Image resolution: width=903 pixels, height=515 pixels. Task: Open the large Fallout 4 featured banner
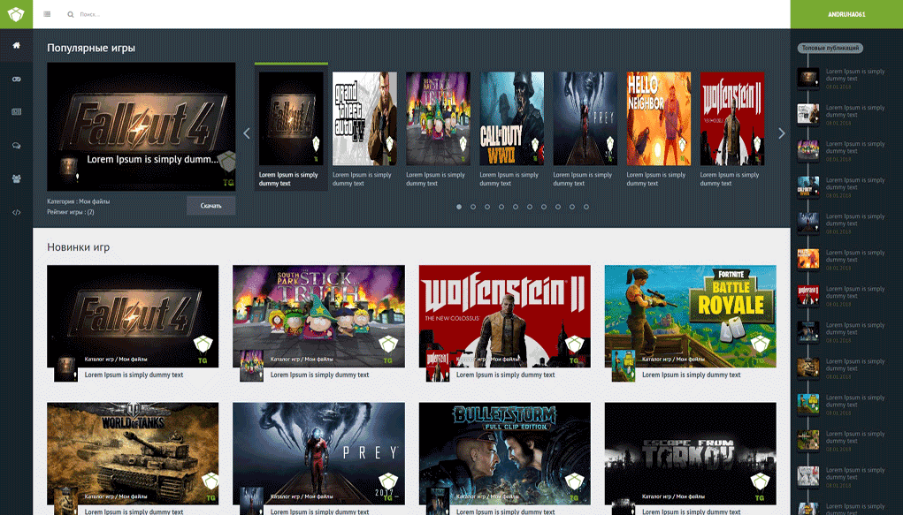[x=142, y=126]
